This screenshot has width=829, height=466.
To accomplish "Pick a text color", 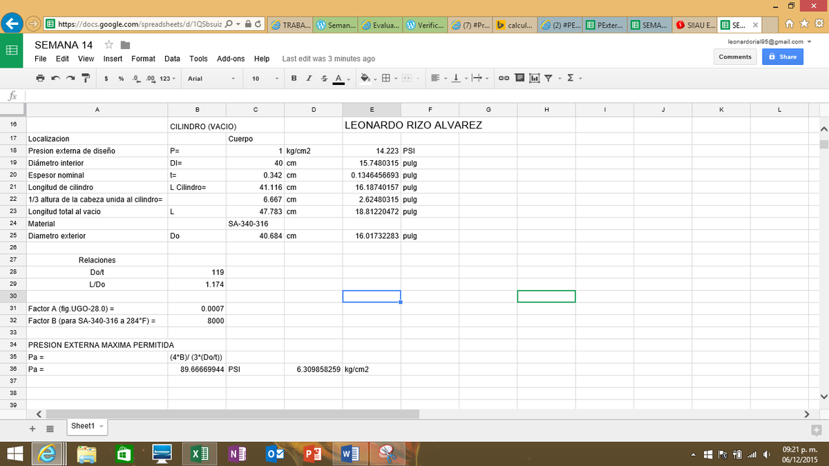I will coord(339,79).
